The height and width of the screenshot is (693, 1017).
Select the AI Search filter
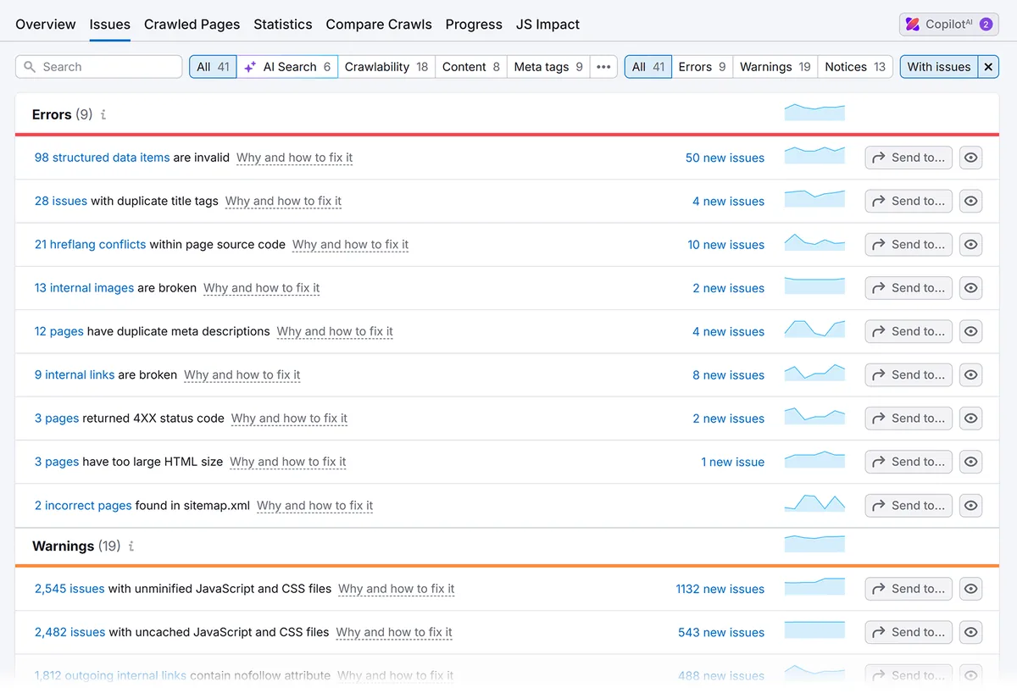287,67
